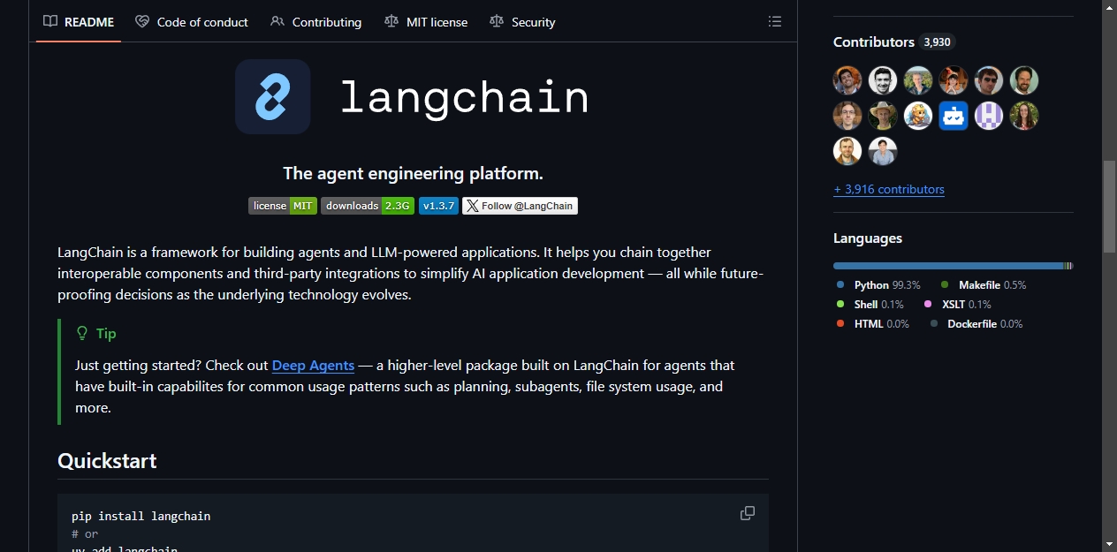The image size is (1117, 552).
Task: Open the long-haired woman contributor avatar
Action: (x=1024, y=116)
